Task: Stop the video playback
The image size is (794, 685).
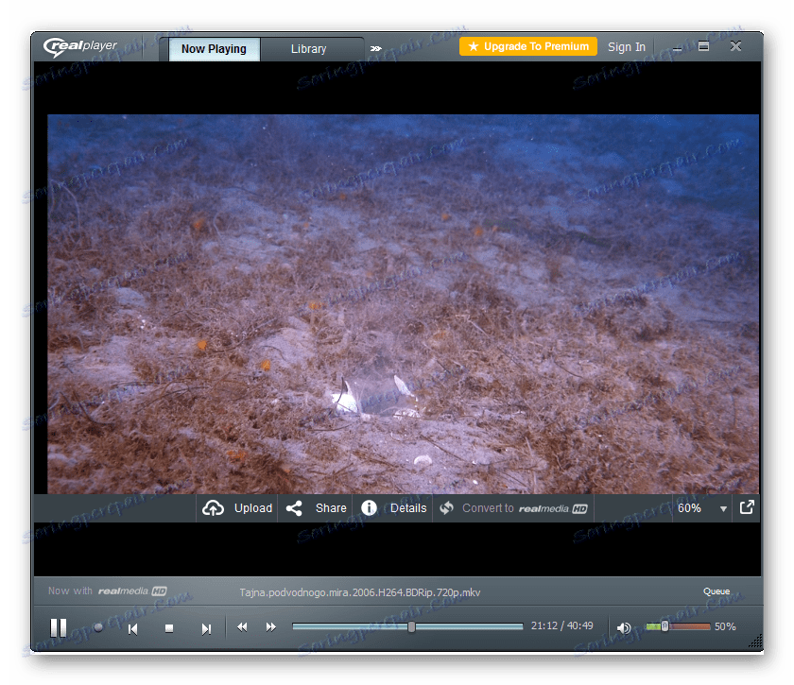Action: coord(169,628)
